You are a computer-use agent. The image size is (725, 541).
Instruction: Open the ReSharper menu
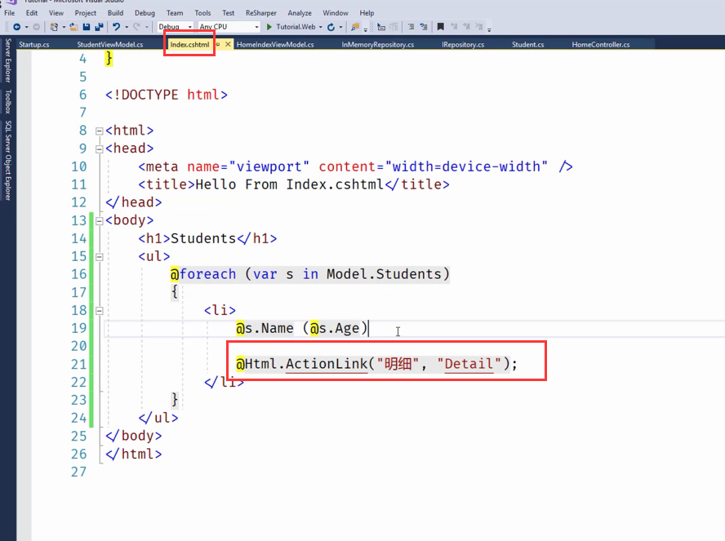point(262,13)
